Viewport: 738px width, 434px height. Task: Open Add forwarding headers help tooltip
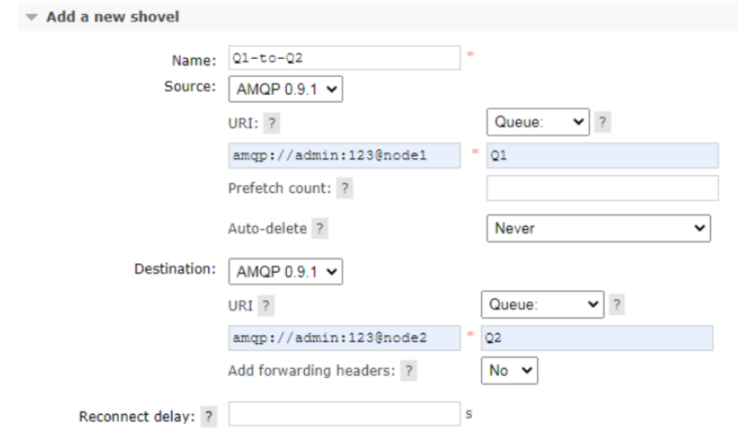tap(408, 371)
